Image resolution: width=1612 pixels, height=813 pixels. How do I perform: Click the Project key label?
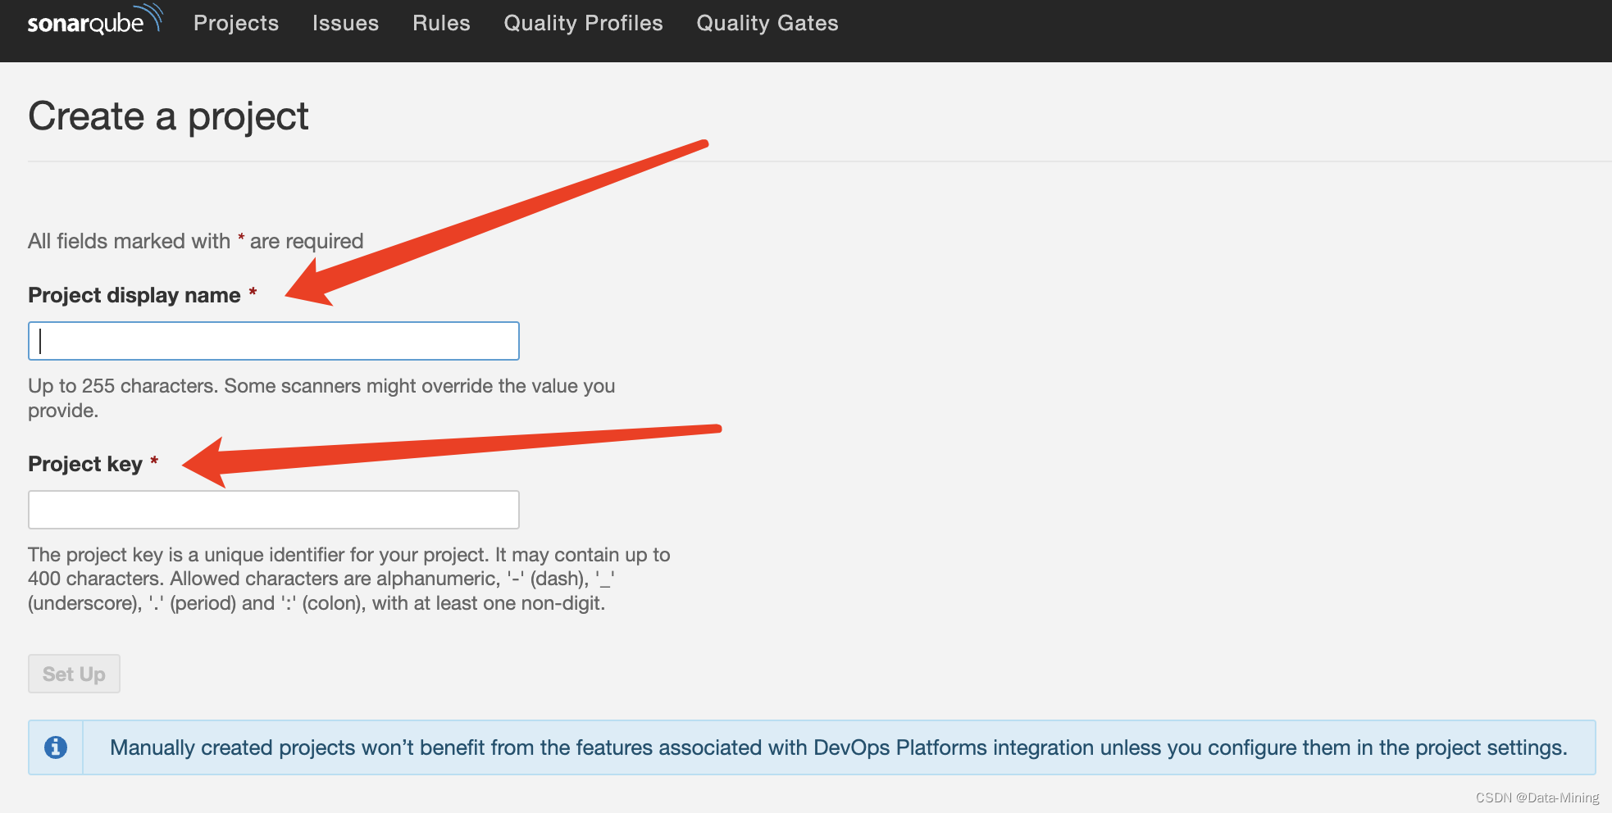85,464
